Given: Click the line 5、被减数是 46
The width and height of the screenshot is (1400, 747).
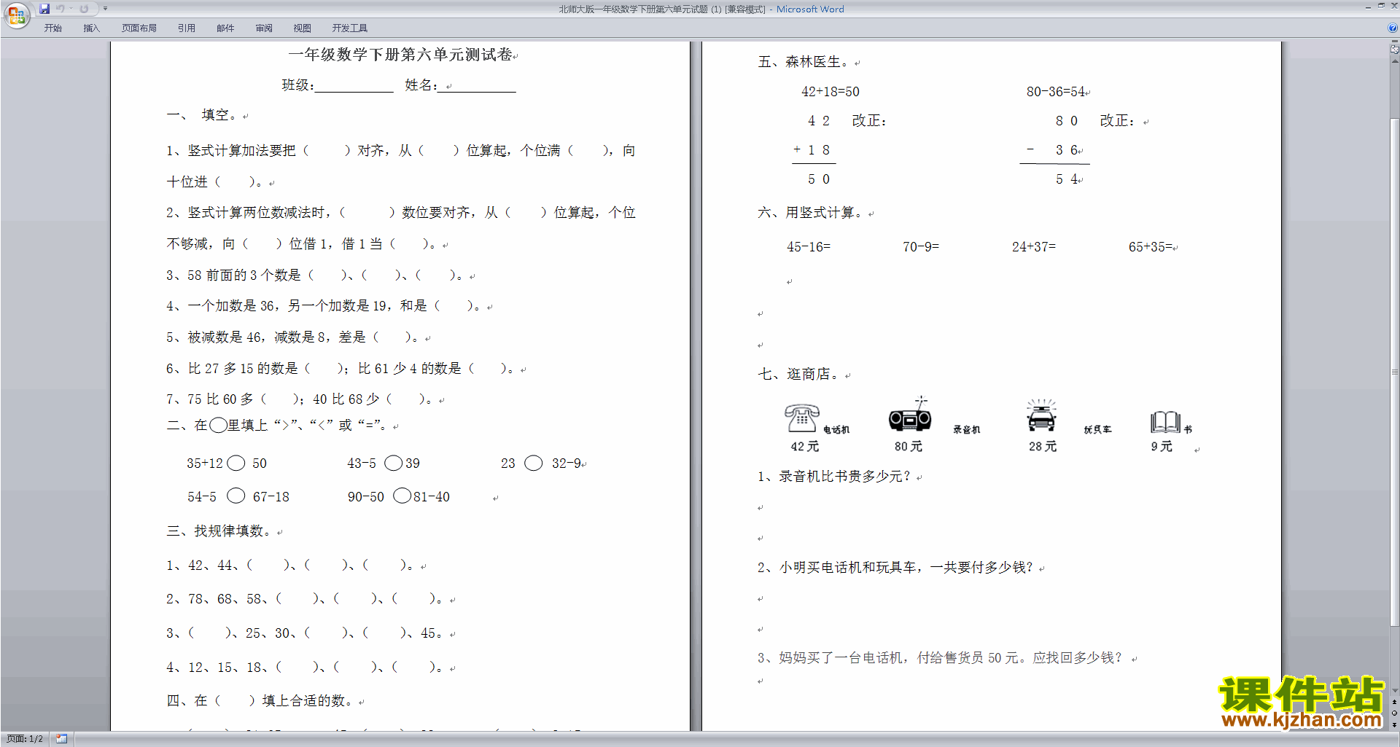Looking at the screenshot, I should coord(294,337).
